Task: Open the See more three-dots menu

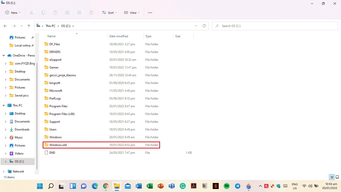Action: coord(150,13)
